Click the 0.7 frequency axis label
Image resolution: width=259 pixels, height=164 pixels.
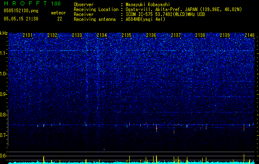(4, 135)
